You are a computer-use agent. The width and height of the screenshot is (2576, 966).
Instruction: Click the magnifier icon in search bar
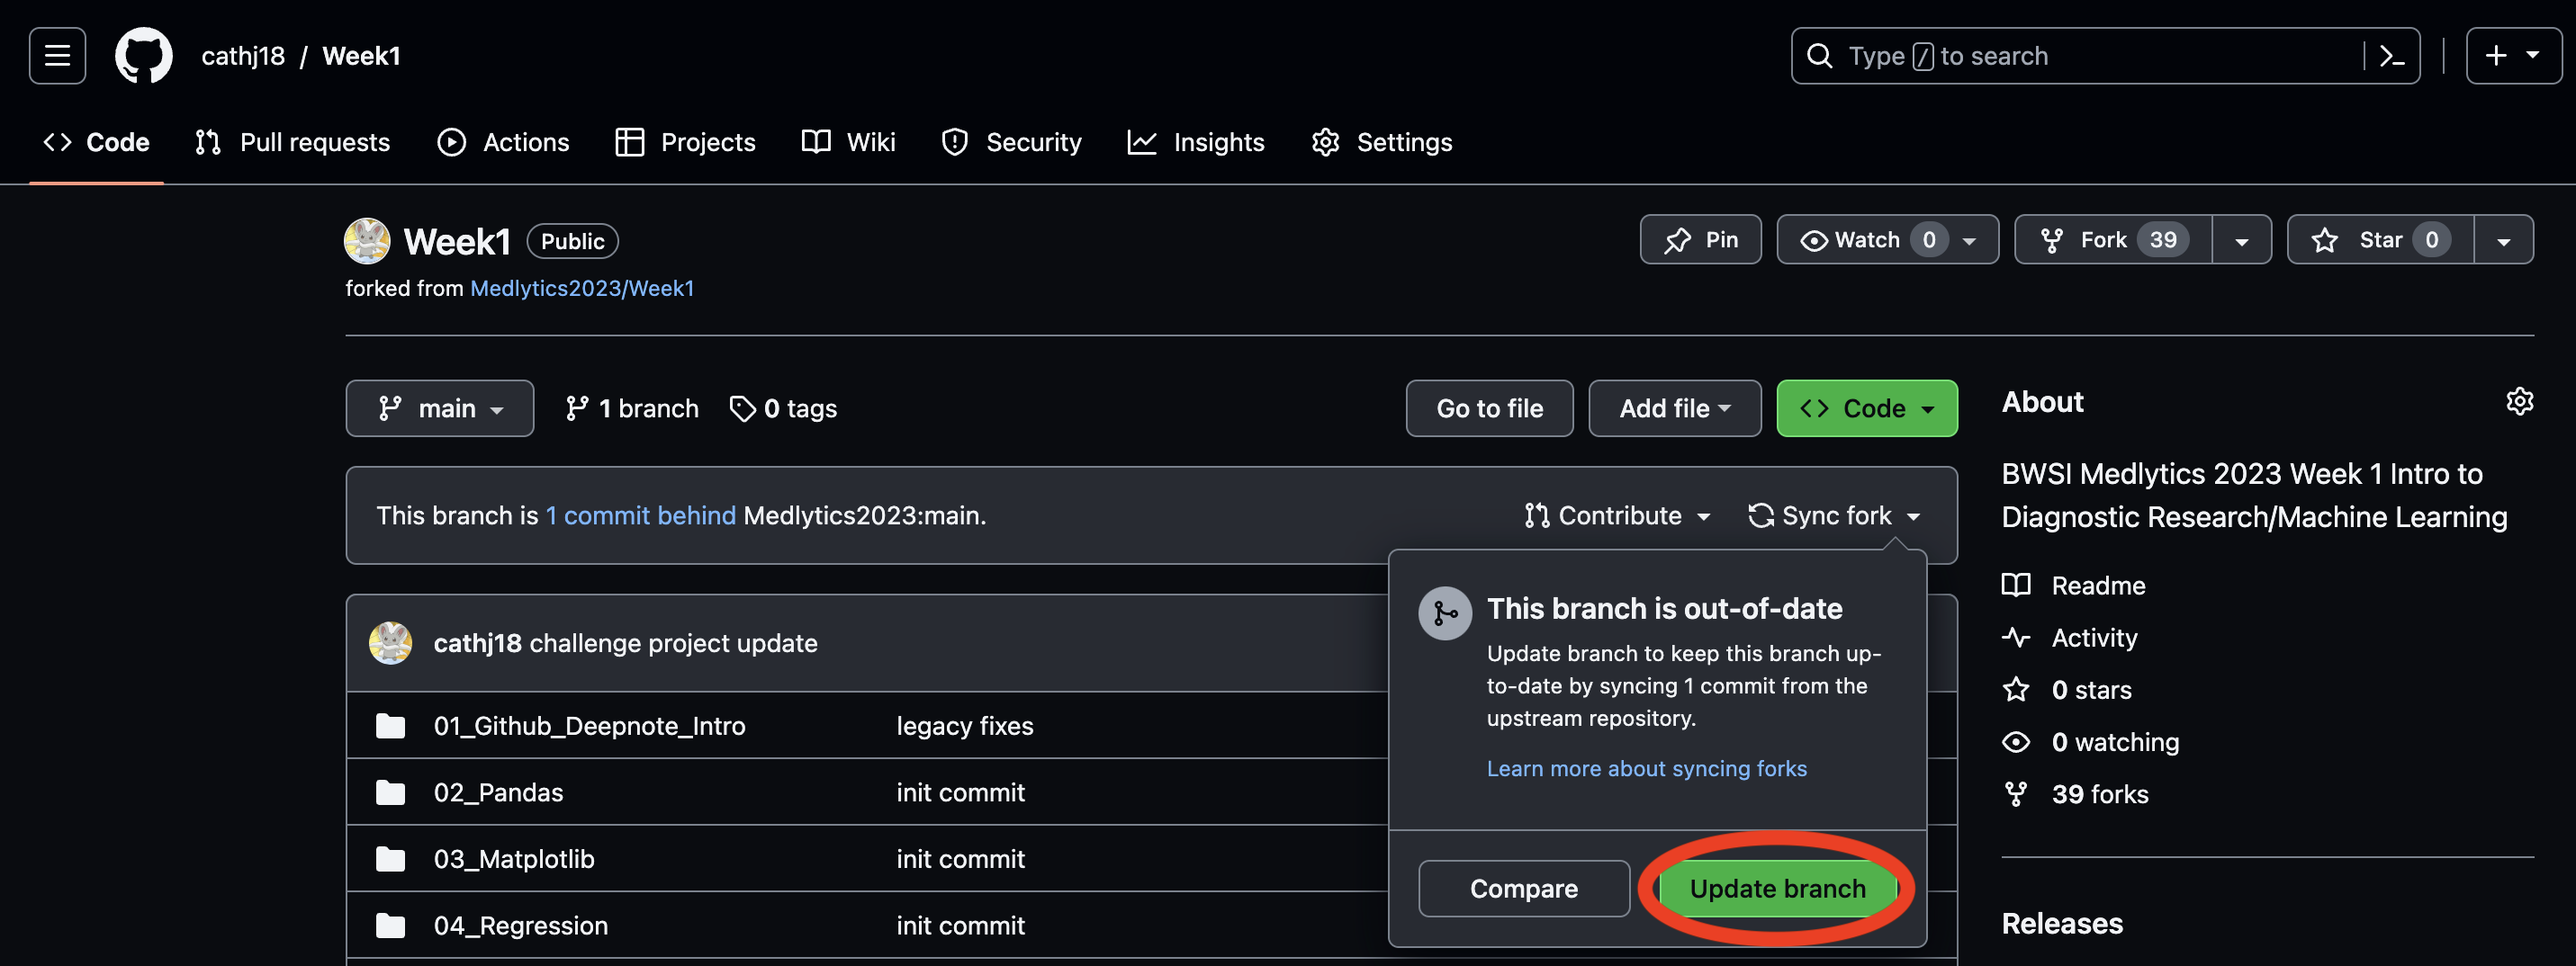(1820, 56)
